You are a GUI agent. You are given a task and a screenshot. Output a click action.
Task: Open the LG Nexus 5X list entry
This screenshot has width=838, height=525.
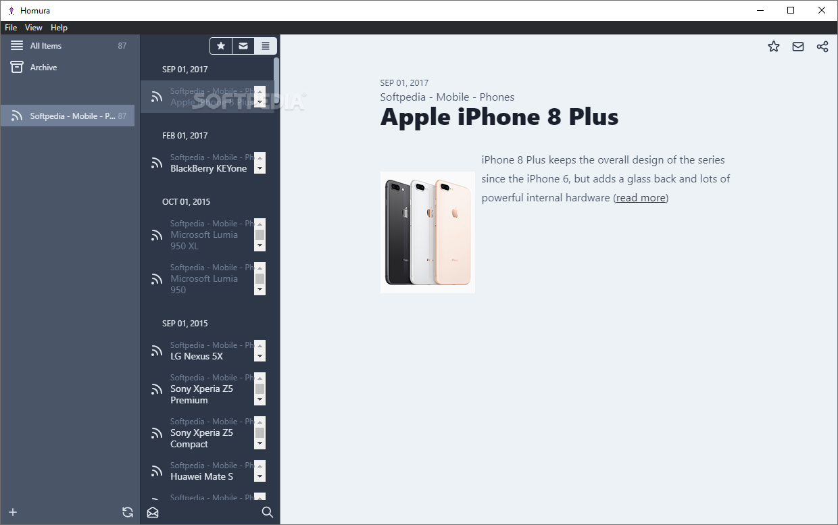click(x=207, y=351)
